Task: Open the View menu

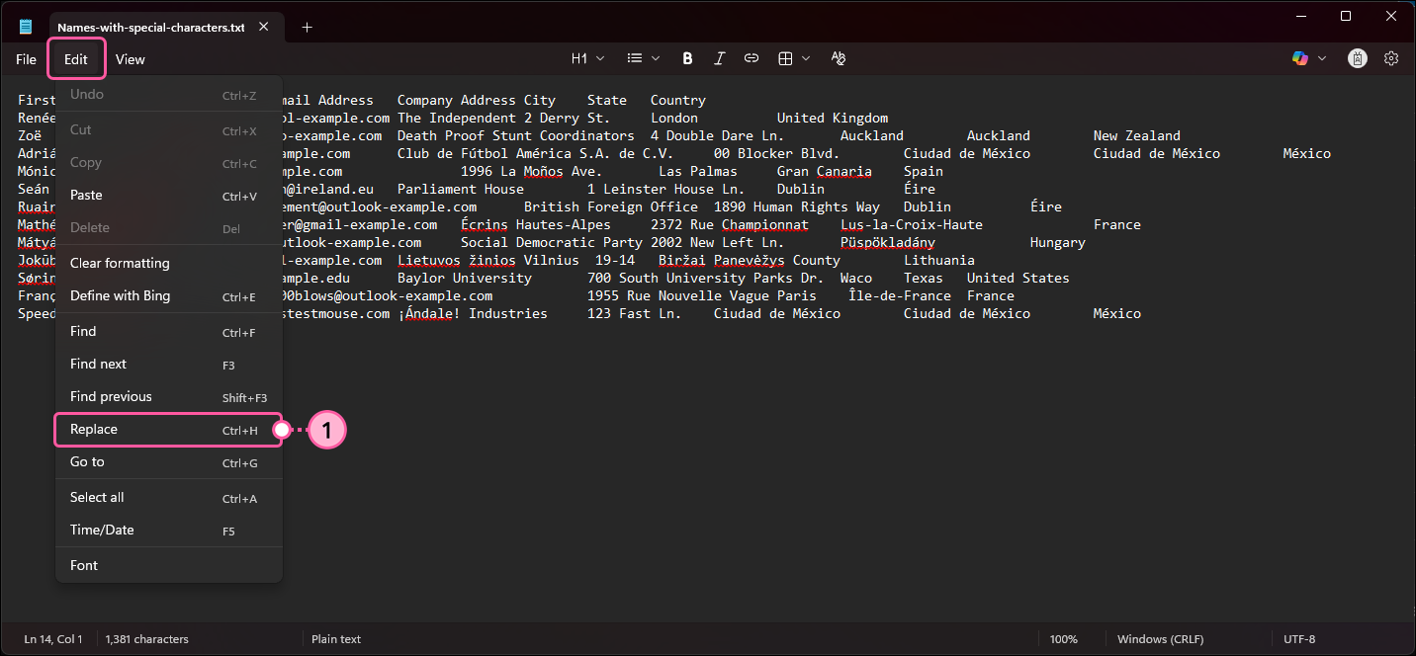Action: 130,58
